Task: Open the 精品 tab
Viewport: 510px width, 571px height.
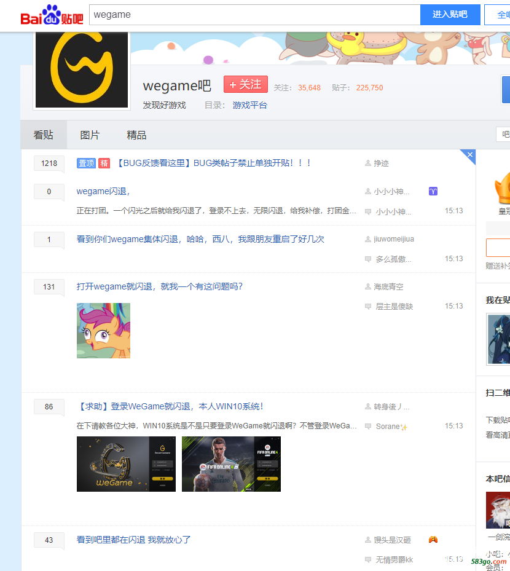Action: click(136, 135)
